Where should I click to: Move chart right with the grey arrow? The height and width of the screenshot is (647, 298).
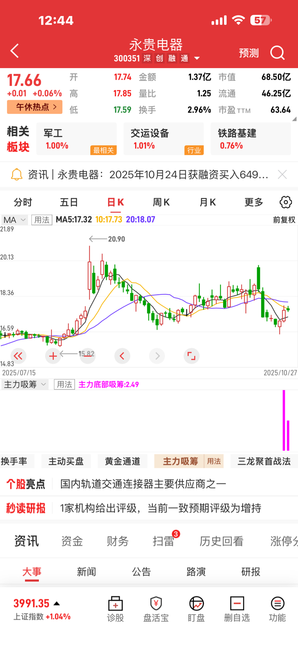[157, 356]
